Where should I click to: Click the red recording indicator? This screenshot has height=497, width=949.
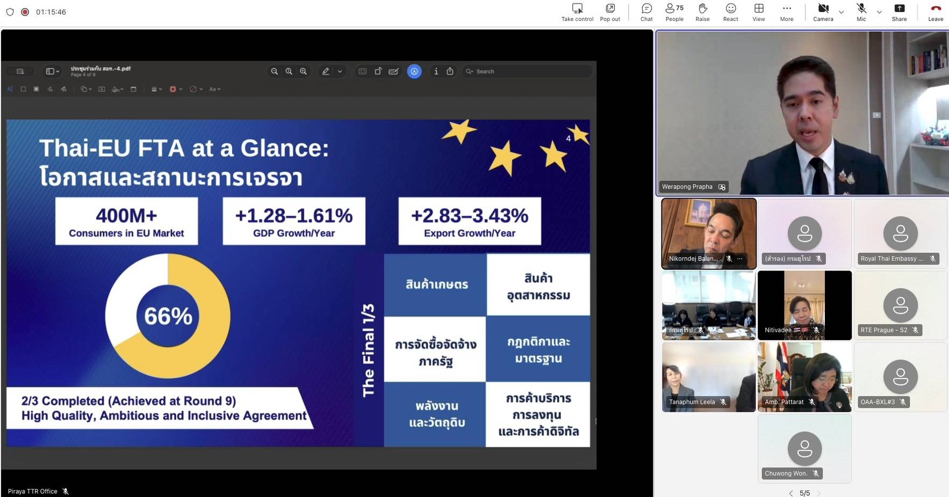point(25,12)
